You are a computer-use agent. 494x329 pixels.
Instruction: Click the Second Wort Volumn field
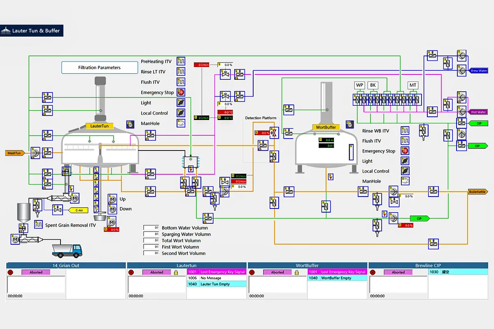click(x=151, y=253)
